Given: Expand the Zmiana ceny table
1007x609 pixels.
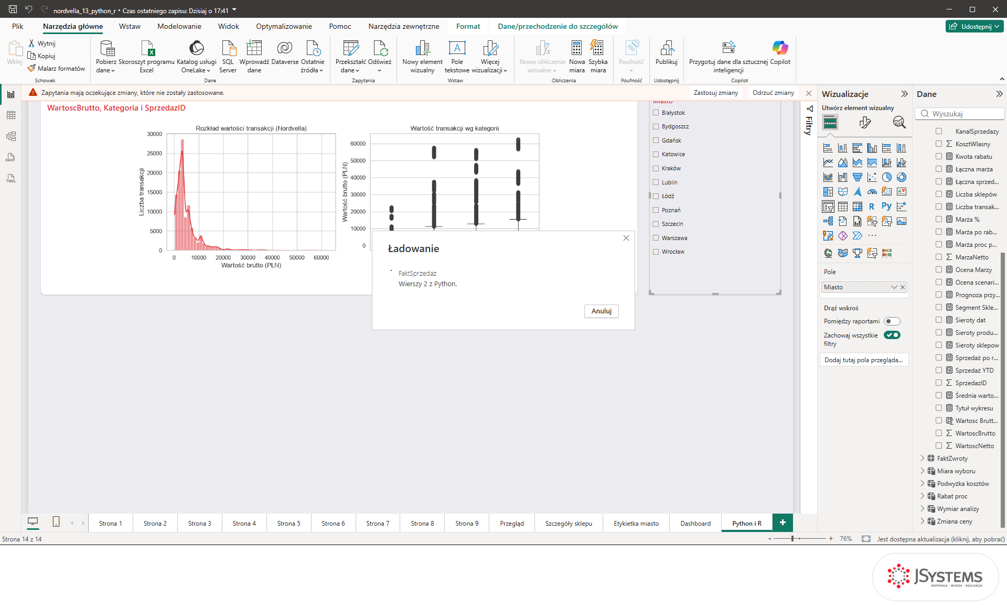Looking at the screenshot, I should pyautogui.click(x=923, y=521).
